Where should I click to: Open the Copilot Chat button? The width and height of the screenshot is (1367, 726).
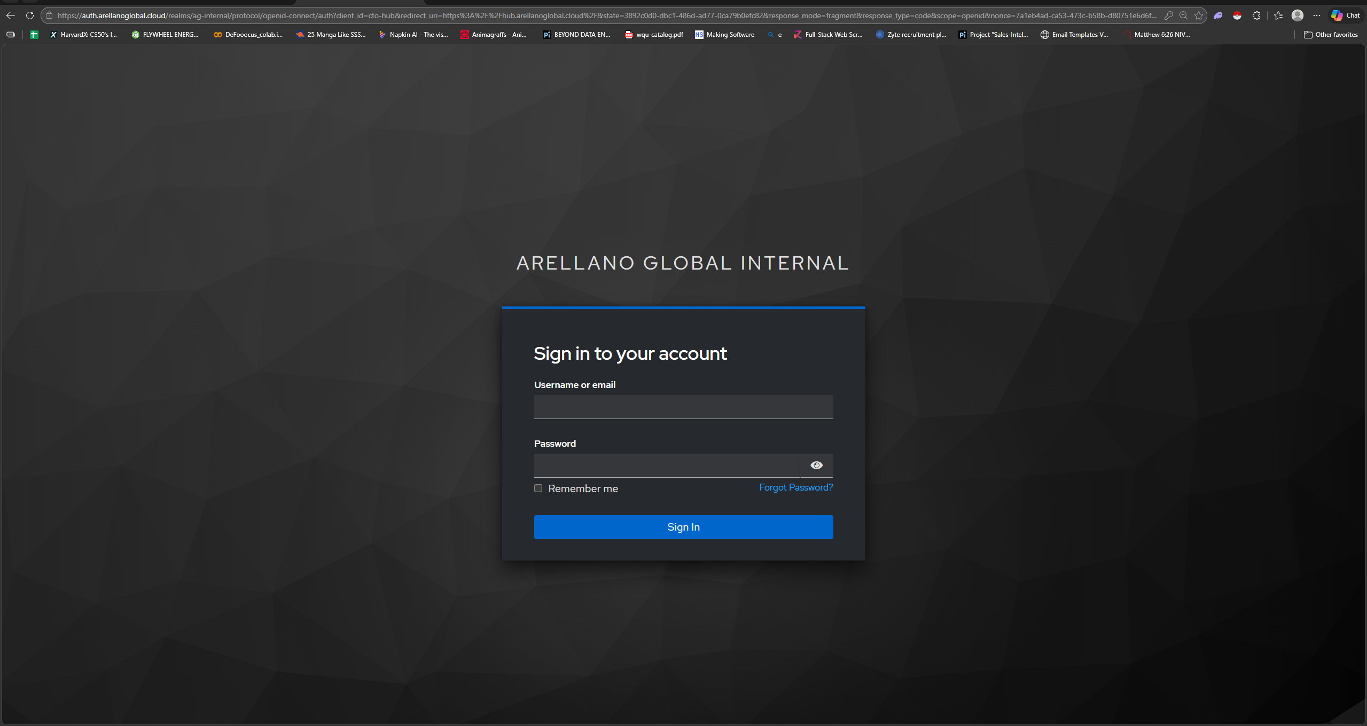click(x=1345, y=15)
